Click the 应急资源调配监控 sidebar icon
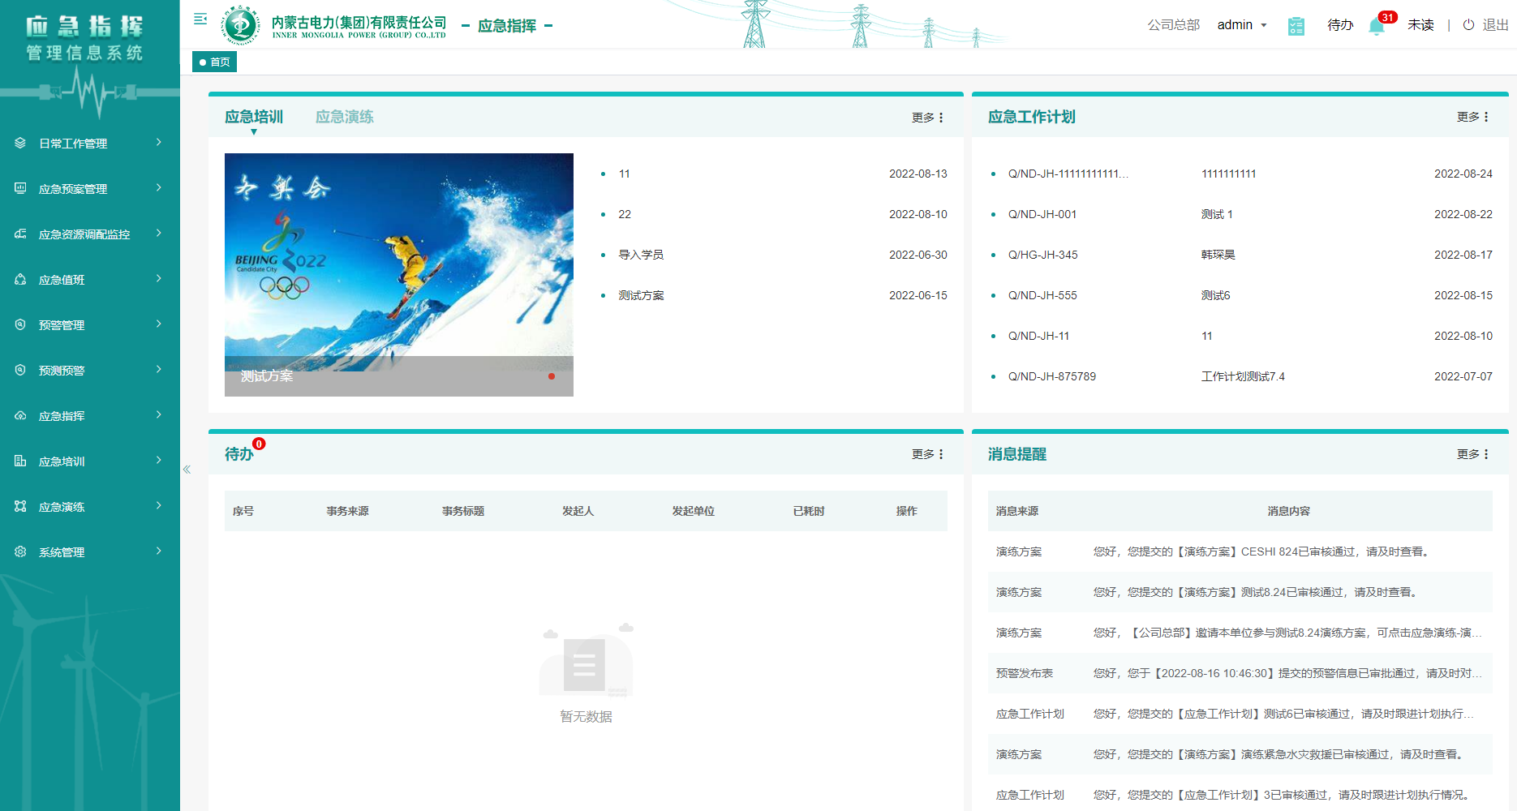Screen dimensions: 1517x811 (20, 234)
